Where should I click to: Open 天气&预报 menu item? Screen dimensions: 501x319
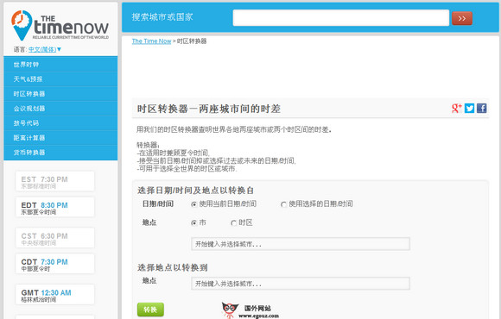tap(60, 79)
